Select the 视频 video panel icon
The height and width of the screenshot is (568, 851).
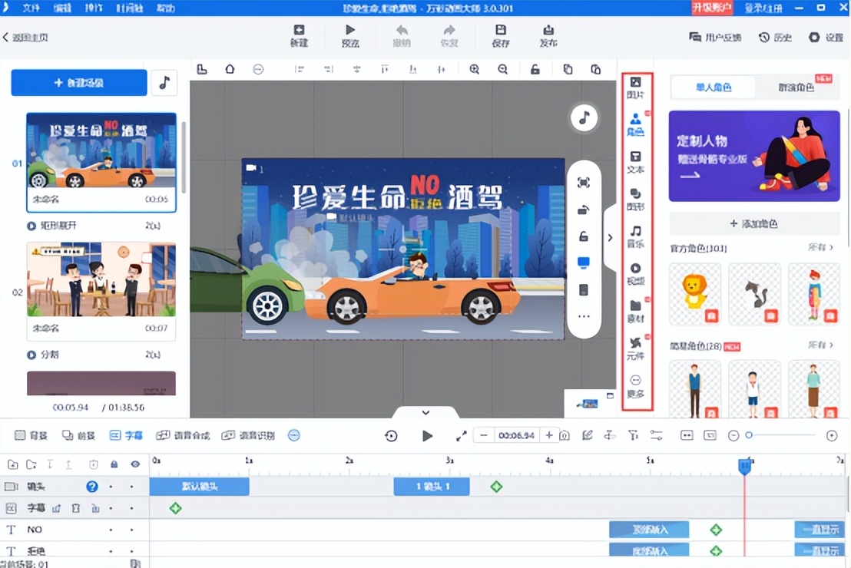pyautogui.click(x=635, y=273)
